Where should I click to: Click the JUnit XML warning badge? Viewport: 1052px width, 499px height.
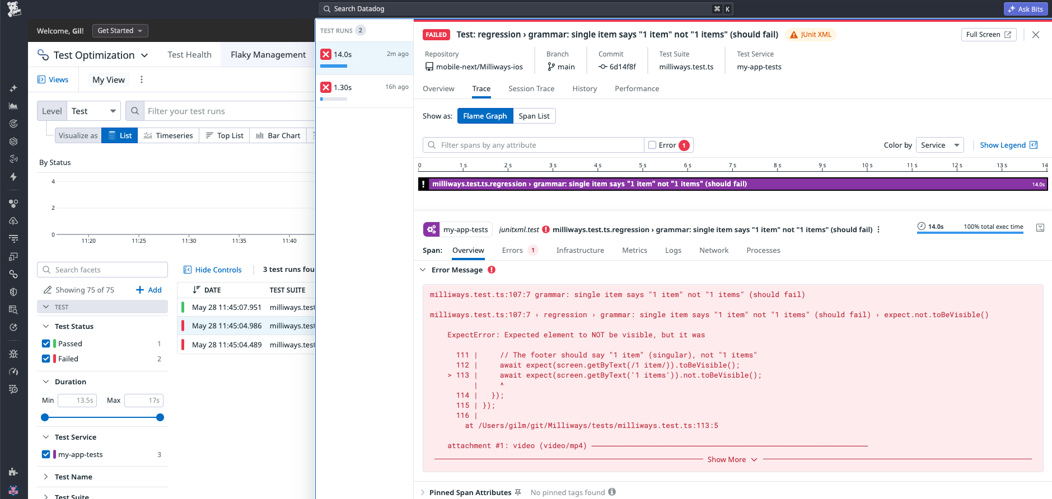coord(810,35)
